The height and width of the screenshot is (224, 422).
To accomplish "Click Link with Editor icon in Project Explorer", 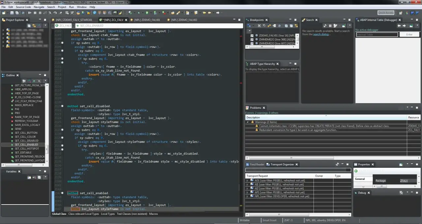I will [x=34, y=26].
